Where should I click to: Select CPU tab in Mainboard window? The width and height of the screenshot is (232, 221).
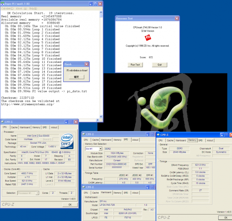point(86,193)
